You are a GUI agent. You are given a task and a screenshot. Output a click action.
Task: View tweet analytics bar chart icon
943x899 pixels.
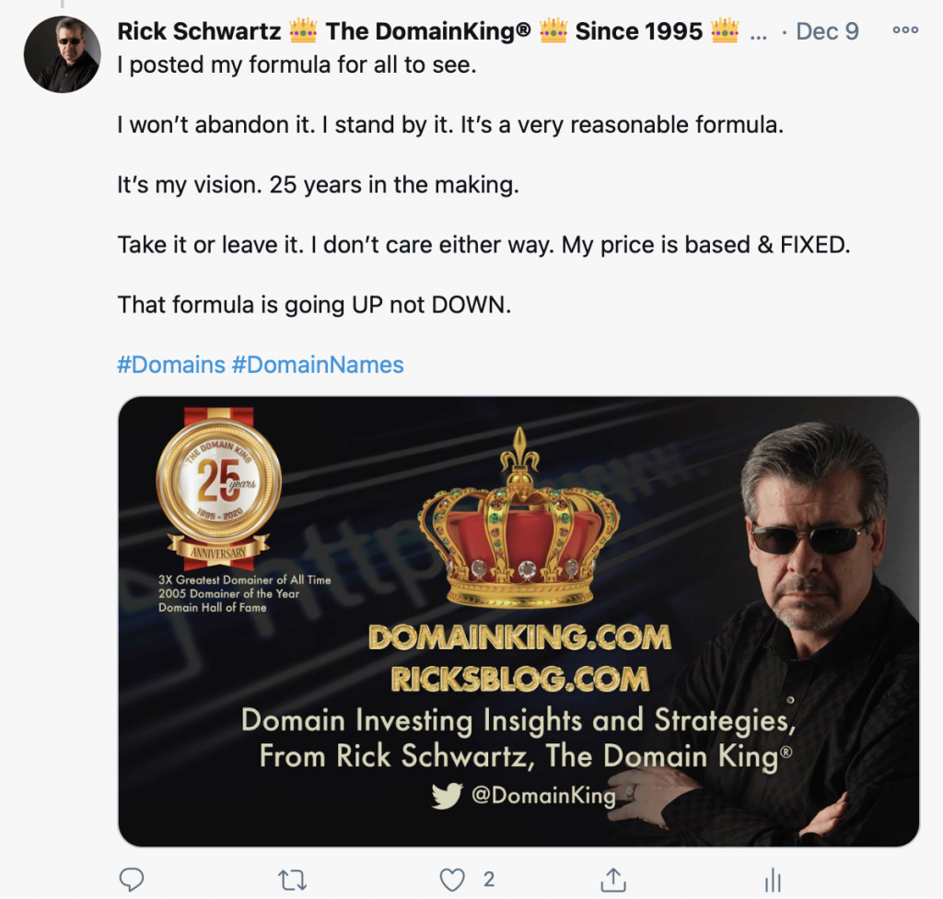(774, 880)
